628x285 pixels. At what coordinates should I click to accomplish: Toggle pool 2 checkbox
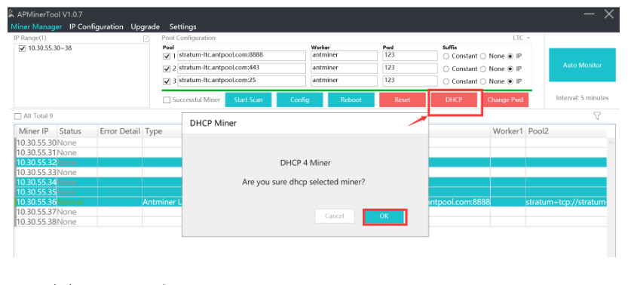tap(167, 69)
